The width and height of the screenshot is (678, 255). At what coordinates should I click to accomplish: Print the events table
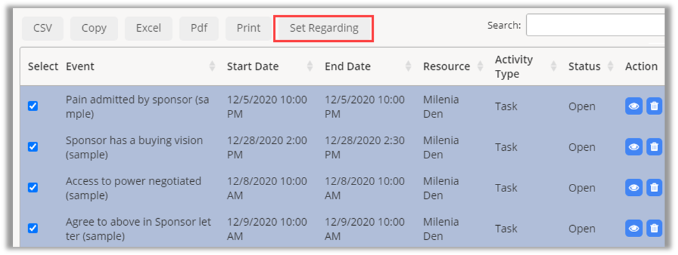tap(248, 28)
